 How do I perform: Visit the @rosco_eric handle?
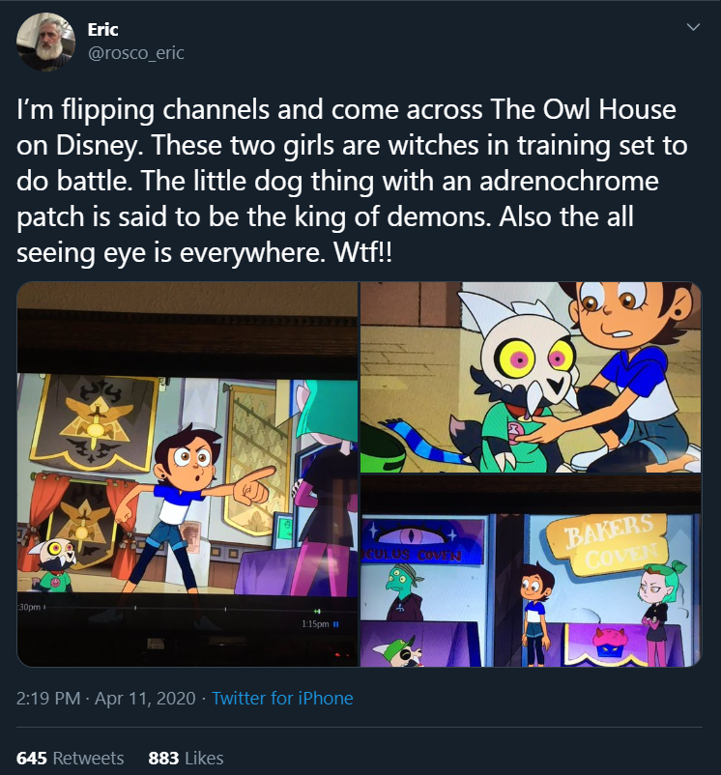tap(136, 52)
